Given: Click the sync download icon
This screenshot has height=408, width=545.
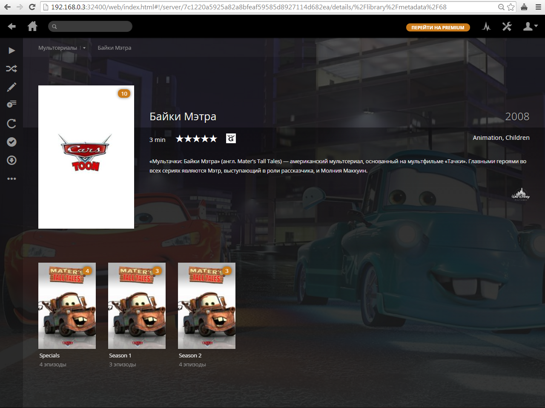Looking at the screenshot, I should click(x=11, y=160).
